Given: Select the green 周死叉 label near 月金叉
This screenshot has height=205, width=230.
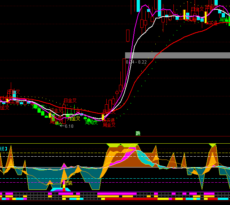Looking at the screenshot, I should coord(91,122).
